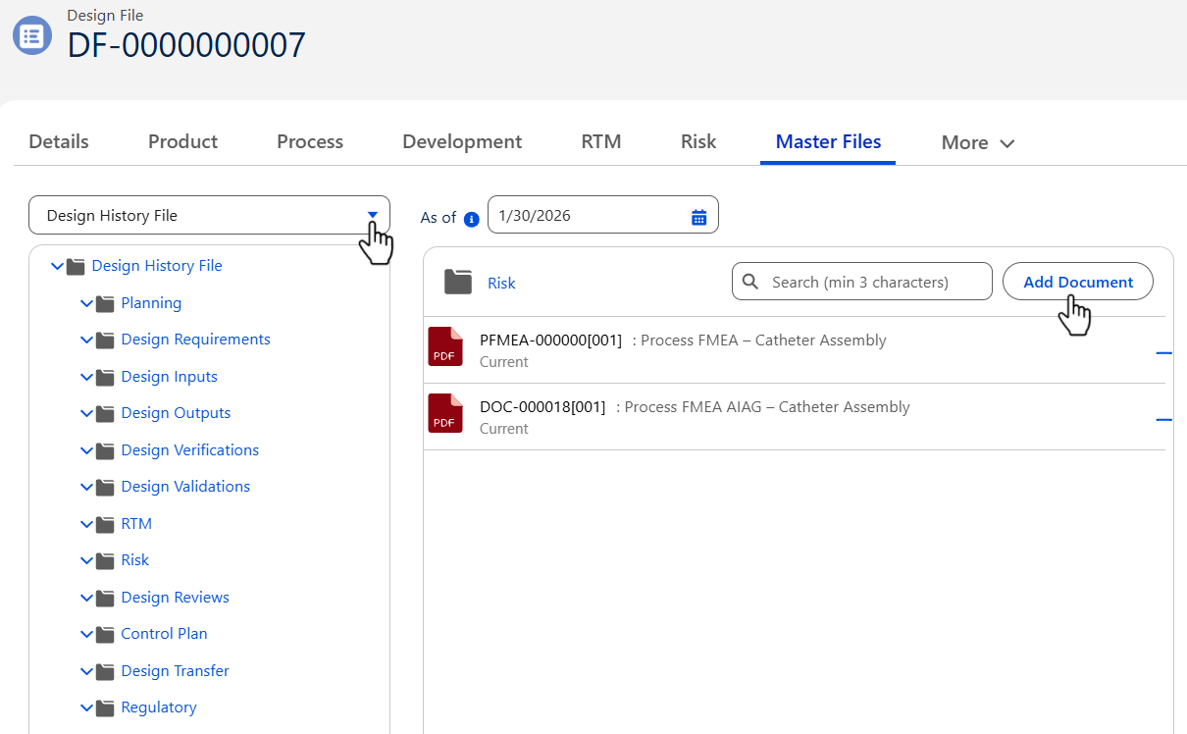Click the PDF icon for PFMEA-000000[001]
Image resolution: width=1187 pixels, height=734 pixels.
click(x=444, y=347)
